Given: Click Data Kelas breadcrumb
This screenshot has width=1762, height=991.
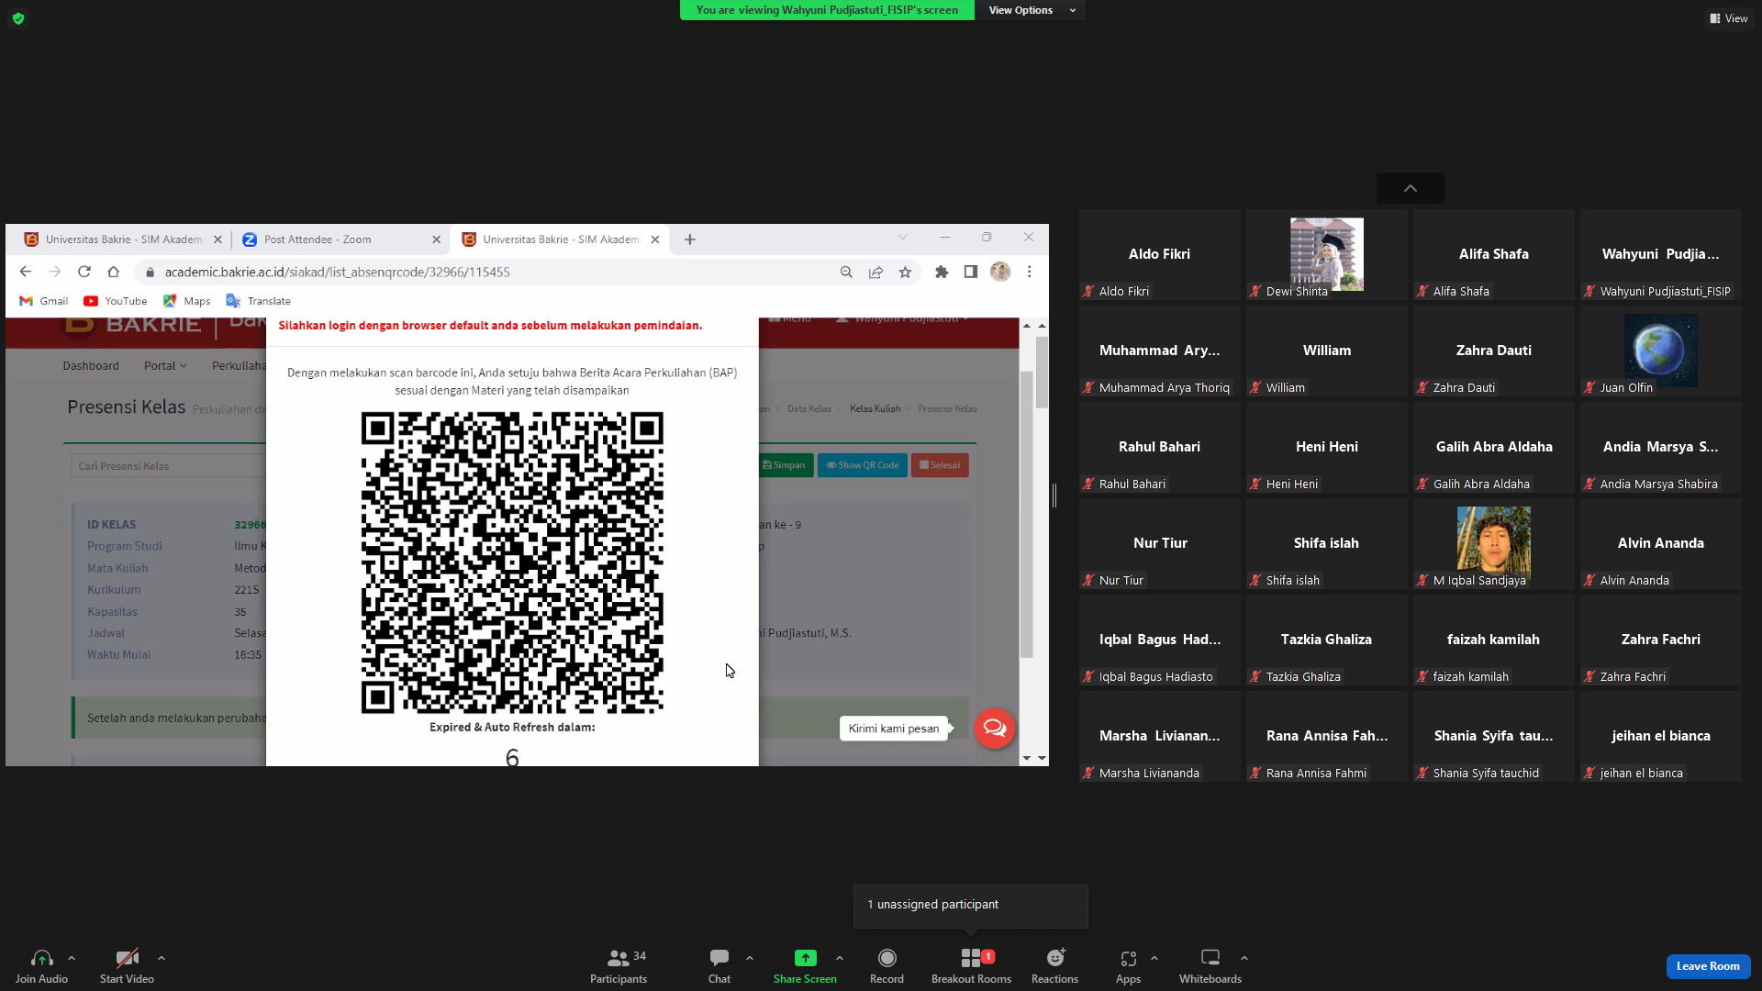Looking at the screenshot, I should point(809,409).
